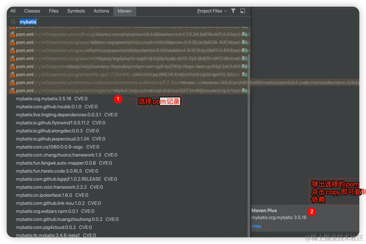Screen dimensions: 366x244
Task: Select mybatis:com.github.houbb:0.1.0 entry
Action: click(57, 107)
